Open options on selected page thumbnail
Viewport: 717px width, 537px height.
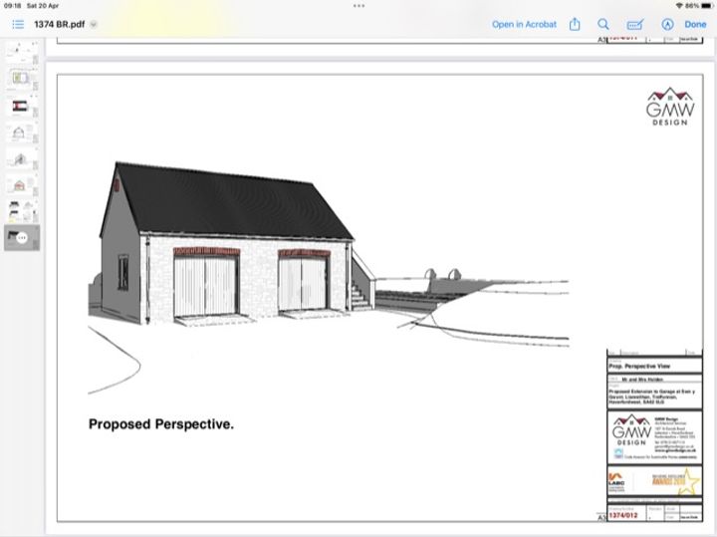point(22,238)
